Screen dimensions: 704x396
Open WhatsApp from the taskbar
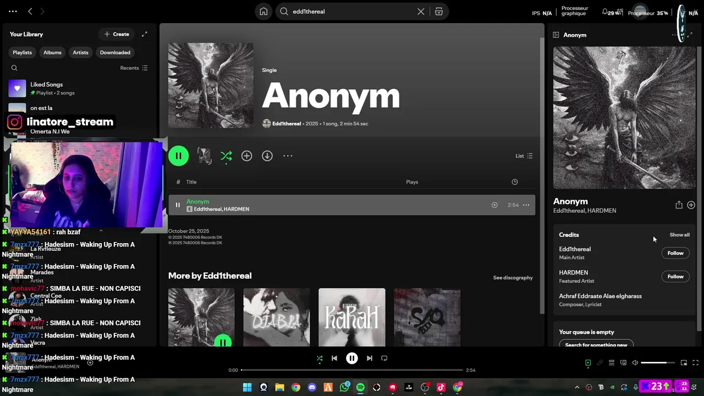tap(344, 387)
